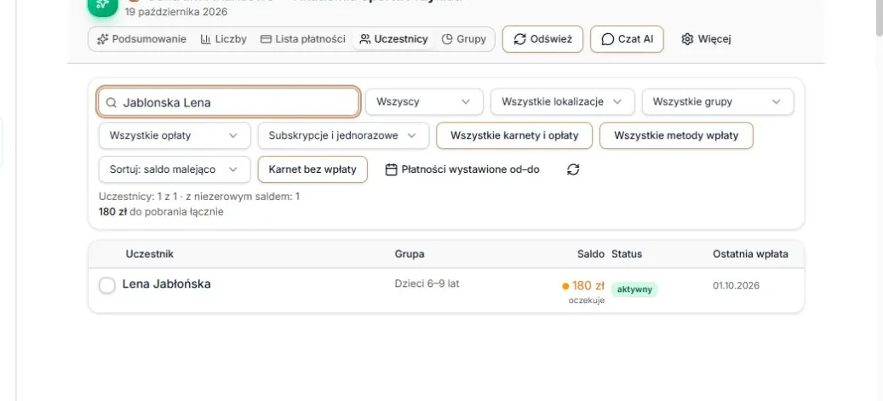This screenshot has height=401, width=883.
Task: Click the search field with Jablonska Lena
Action: 229,102
